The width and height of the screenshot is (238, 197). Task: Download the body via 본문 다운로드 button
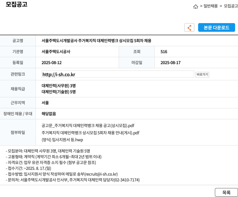(216, 28)
